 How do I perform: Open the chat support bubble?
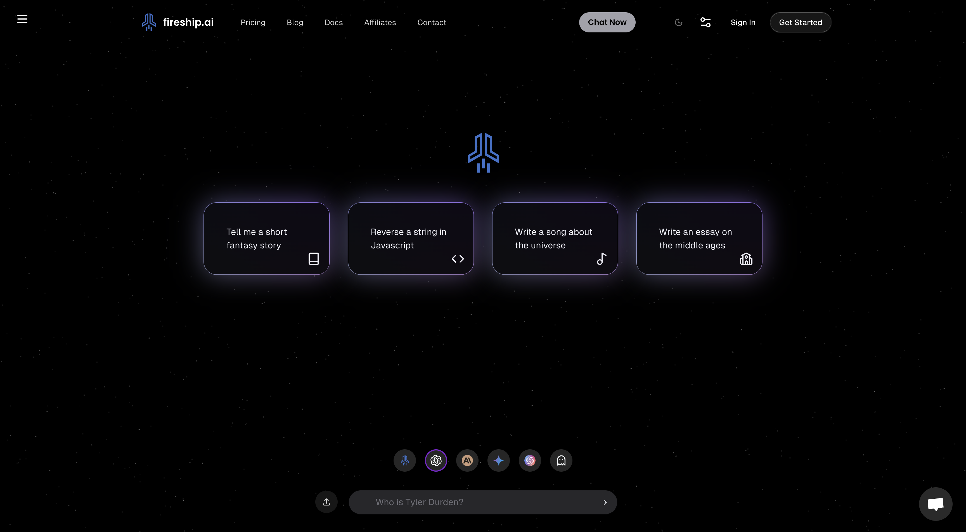coord(935,504)
